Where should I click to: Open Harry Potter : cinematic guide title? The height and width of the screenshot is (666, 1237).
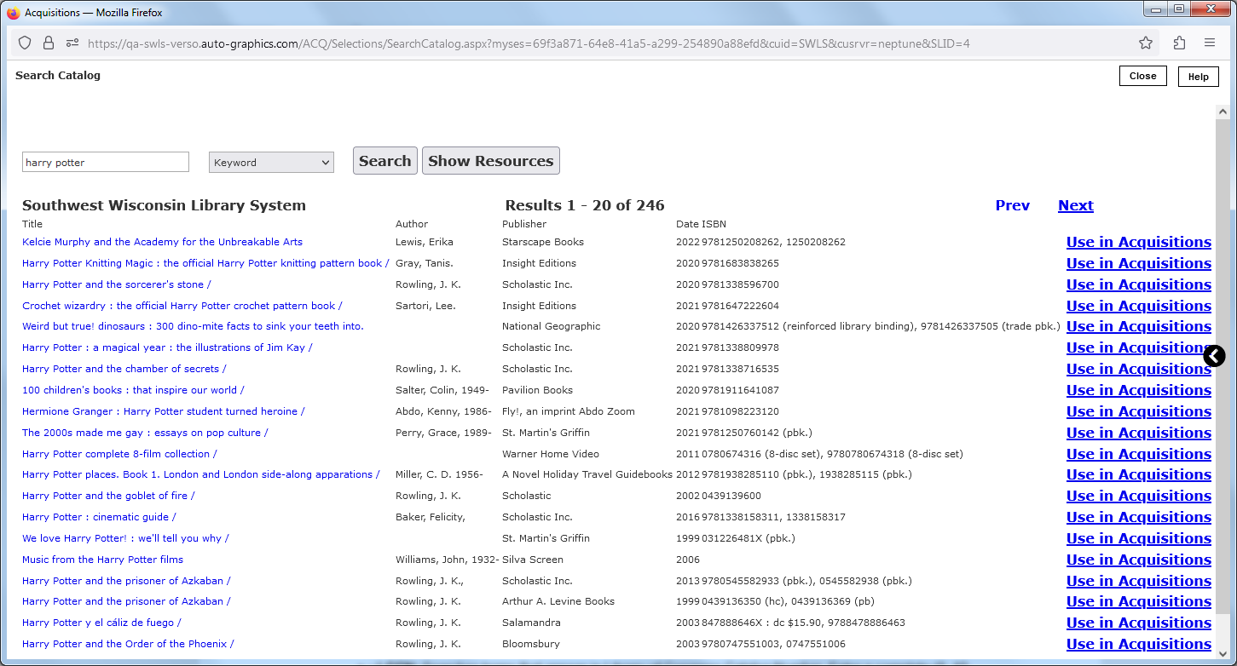point(99,517)
